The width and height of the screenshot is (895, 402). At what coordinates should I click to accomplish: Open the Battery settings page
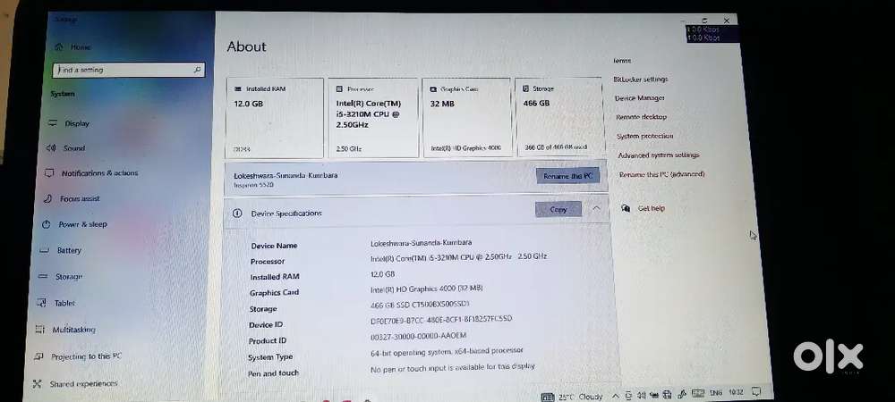click(69, 250)
